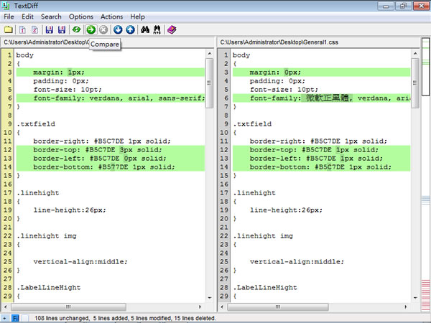Open file 1 using toolbar icon
431x323 pixels.
click(22, 29)
